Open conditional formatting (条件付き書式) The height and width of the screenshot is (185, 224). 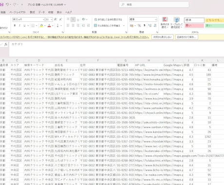[x=165, y=23]
